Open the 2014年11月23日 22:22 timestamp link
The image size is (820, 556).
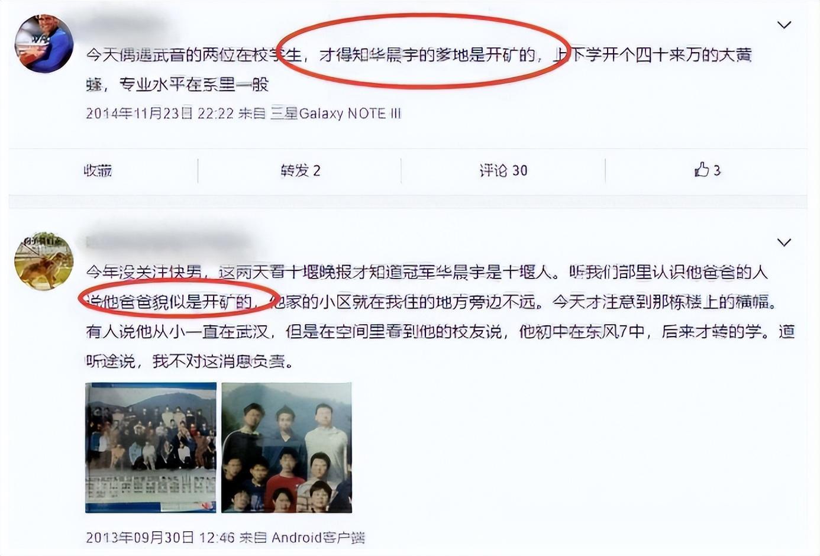(x=160, y=113)
